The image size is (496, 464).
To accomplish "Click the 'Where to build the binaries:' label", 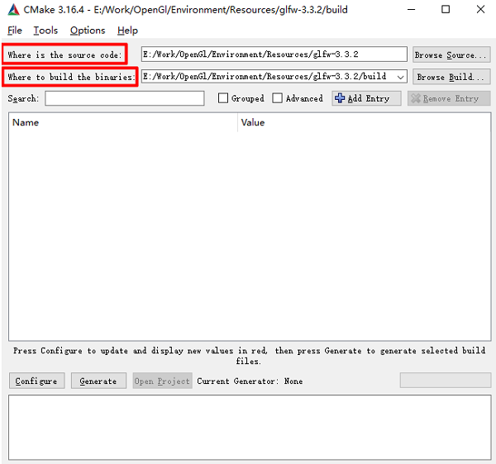I will (70, 77).
